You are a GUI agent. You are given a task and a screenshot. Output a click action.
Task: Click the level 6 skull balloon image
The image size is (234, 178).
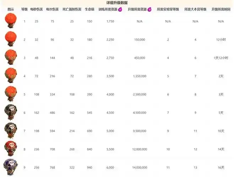[11, 112]
